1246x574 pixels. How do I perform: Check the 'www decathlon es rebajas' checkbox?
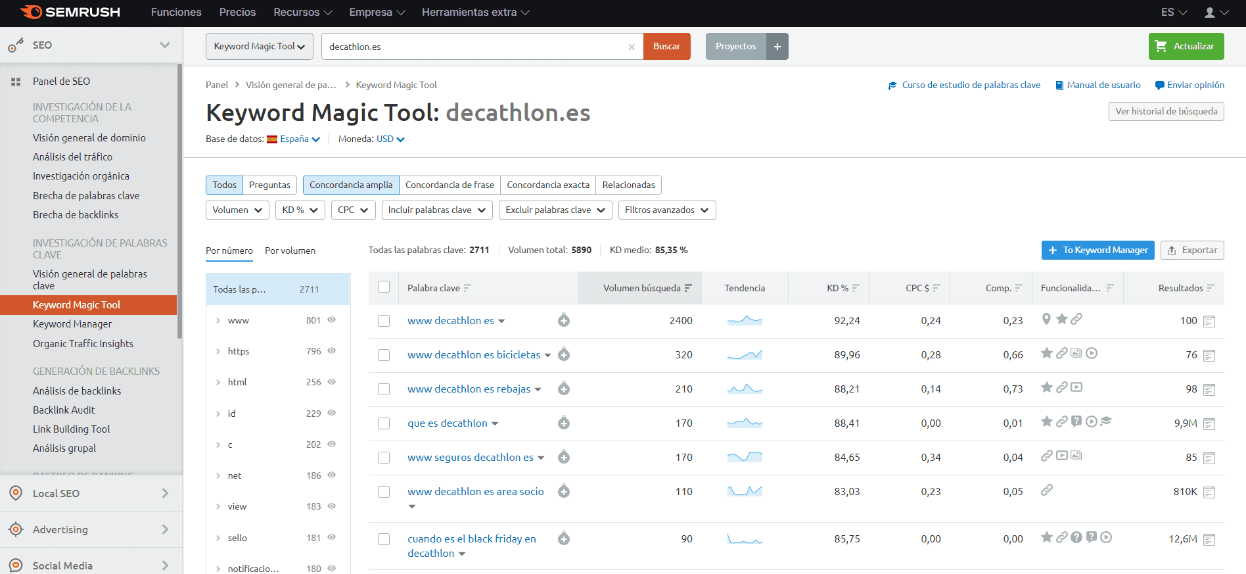[x=384, y=389]
